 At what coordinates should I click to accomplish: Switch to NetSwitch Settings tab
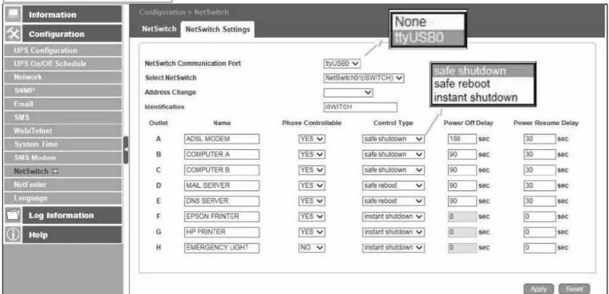click(x=217, y=30)
